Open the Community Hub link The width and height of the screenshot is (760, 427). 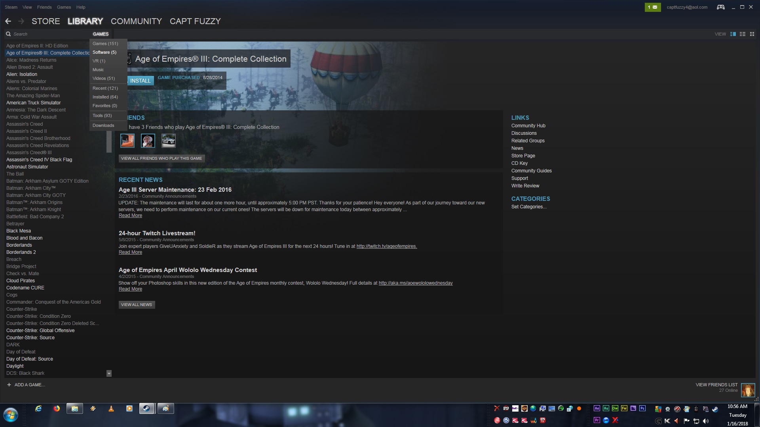click(528, 126)
